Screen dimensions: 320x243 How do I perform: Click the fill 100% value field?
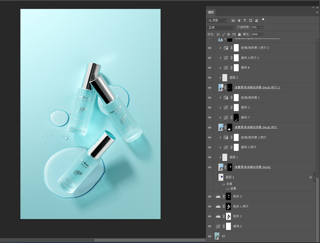tap(256, 34)
